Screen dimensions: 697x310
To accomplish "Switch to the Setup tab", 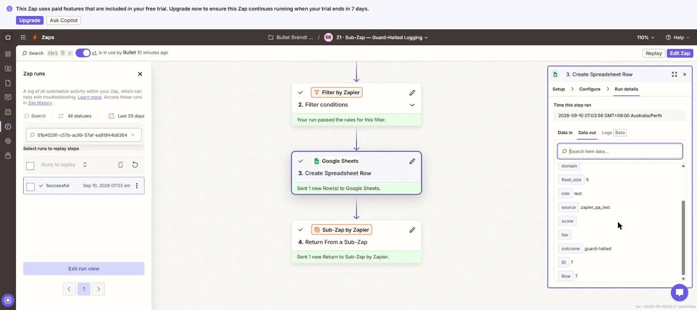I will (x=558, y=89).
